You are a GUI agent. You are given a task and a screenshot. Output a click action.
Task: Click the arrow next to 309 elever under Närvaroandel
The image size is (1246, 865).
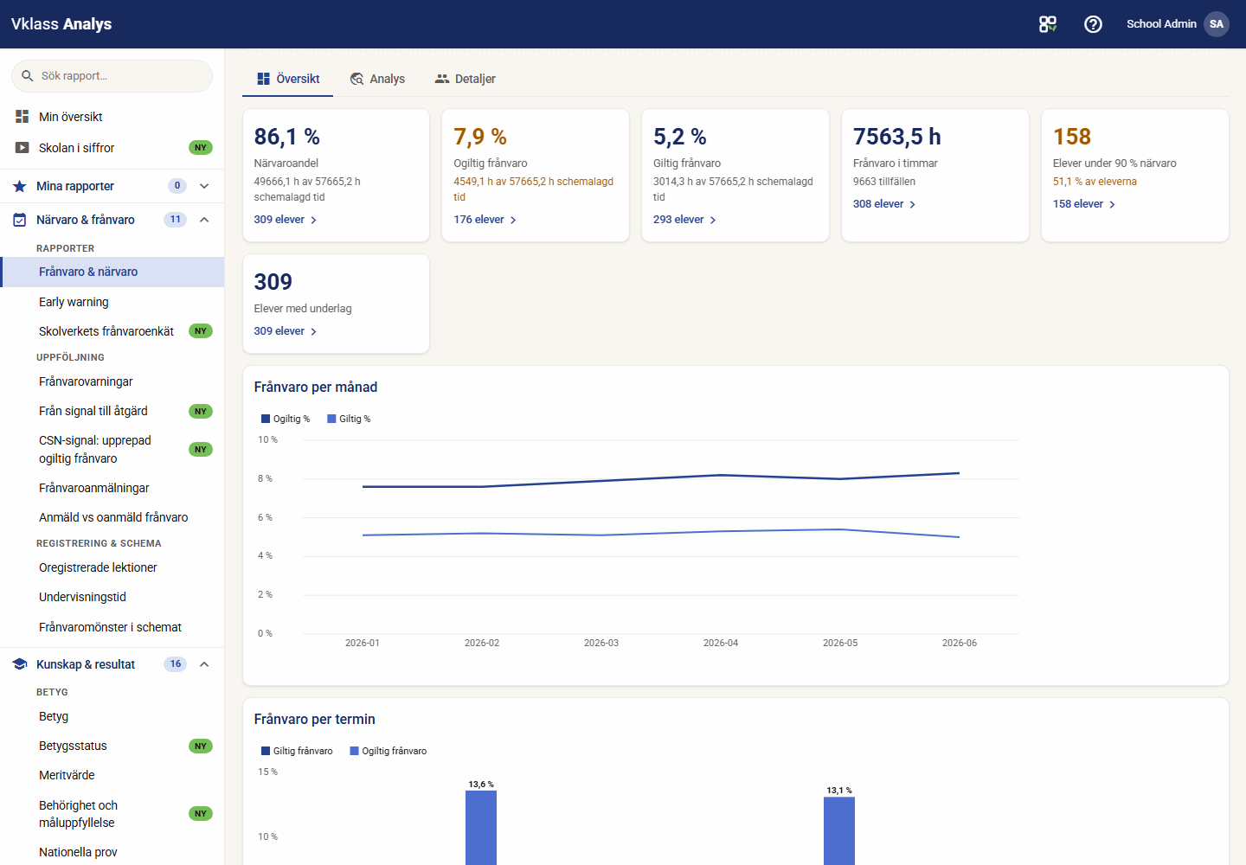click(x=313, y=220)
